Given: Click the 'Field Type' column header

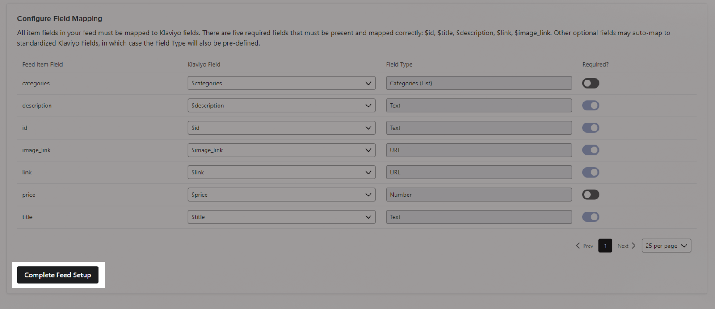Looking at the screenshot, I should (399, 64).
